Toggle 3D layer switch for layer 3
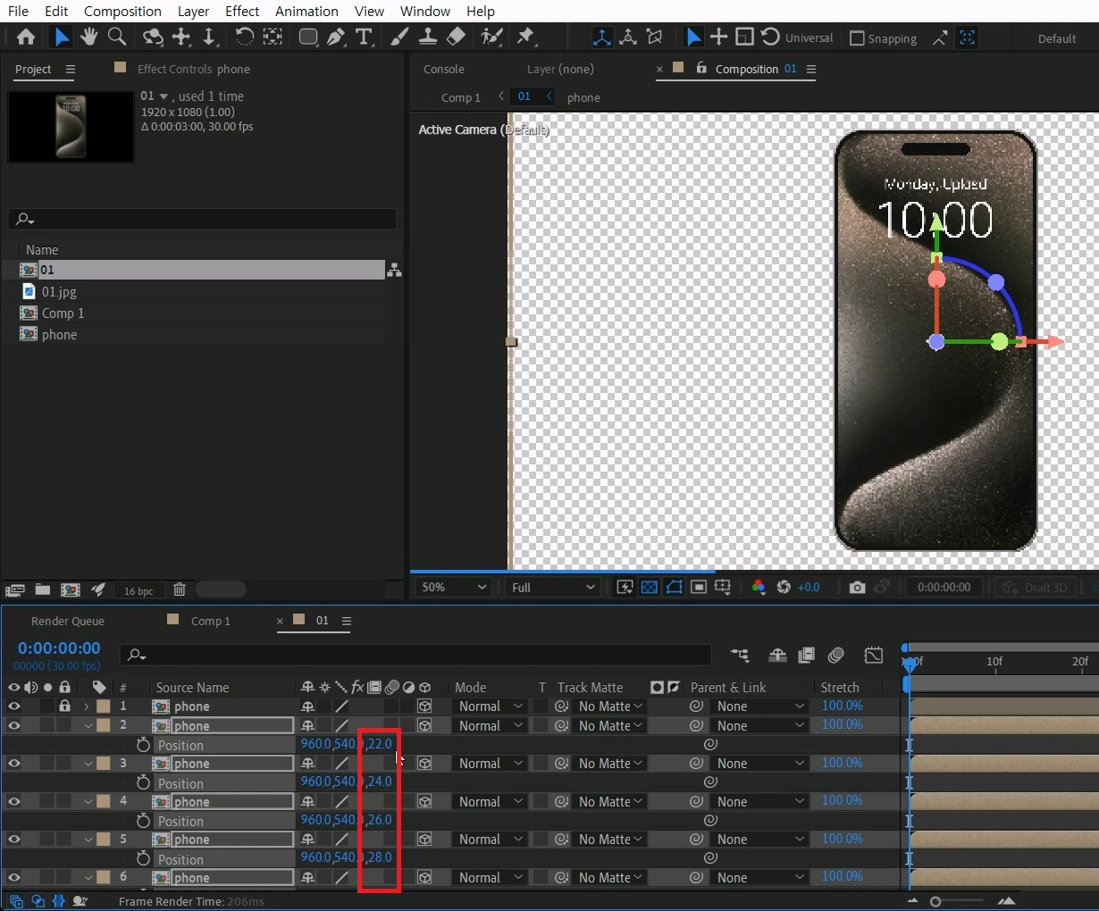The width and height of the screenshot is (1099, 911). click(424, 764)
